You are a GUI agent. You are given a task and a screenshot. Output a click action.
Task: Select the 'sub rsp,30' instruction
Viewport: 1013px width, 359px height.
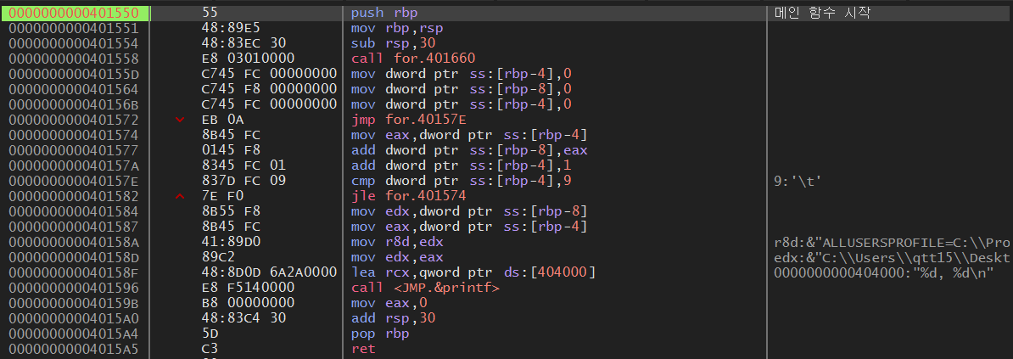click(393, 43)
